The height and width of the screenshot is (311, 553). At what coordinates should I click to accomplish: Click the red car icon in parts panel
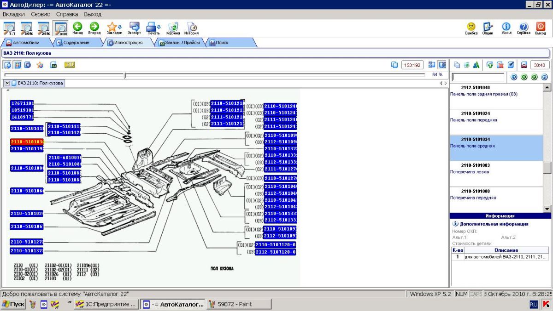tap(524, 65)
